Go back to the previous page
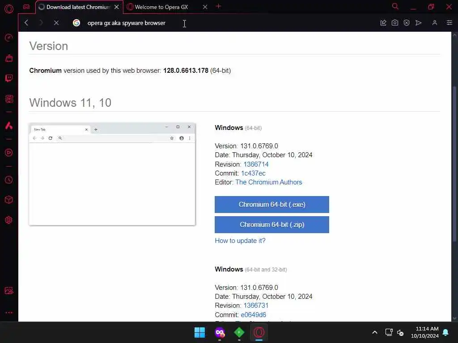Image resolution: width=458 pixels, height=343 pixels. pos(26,22)
